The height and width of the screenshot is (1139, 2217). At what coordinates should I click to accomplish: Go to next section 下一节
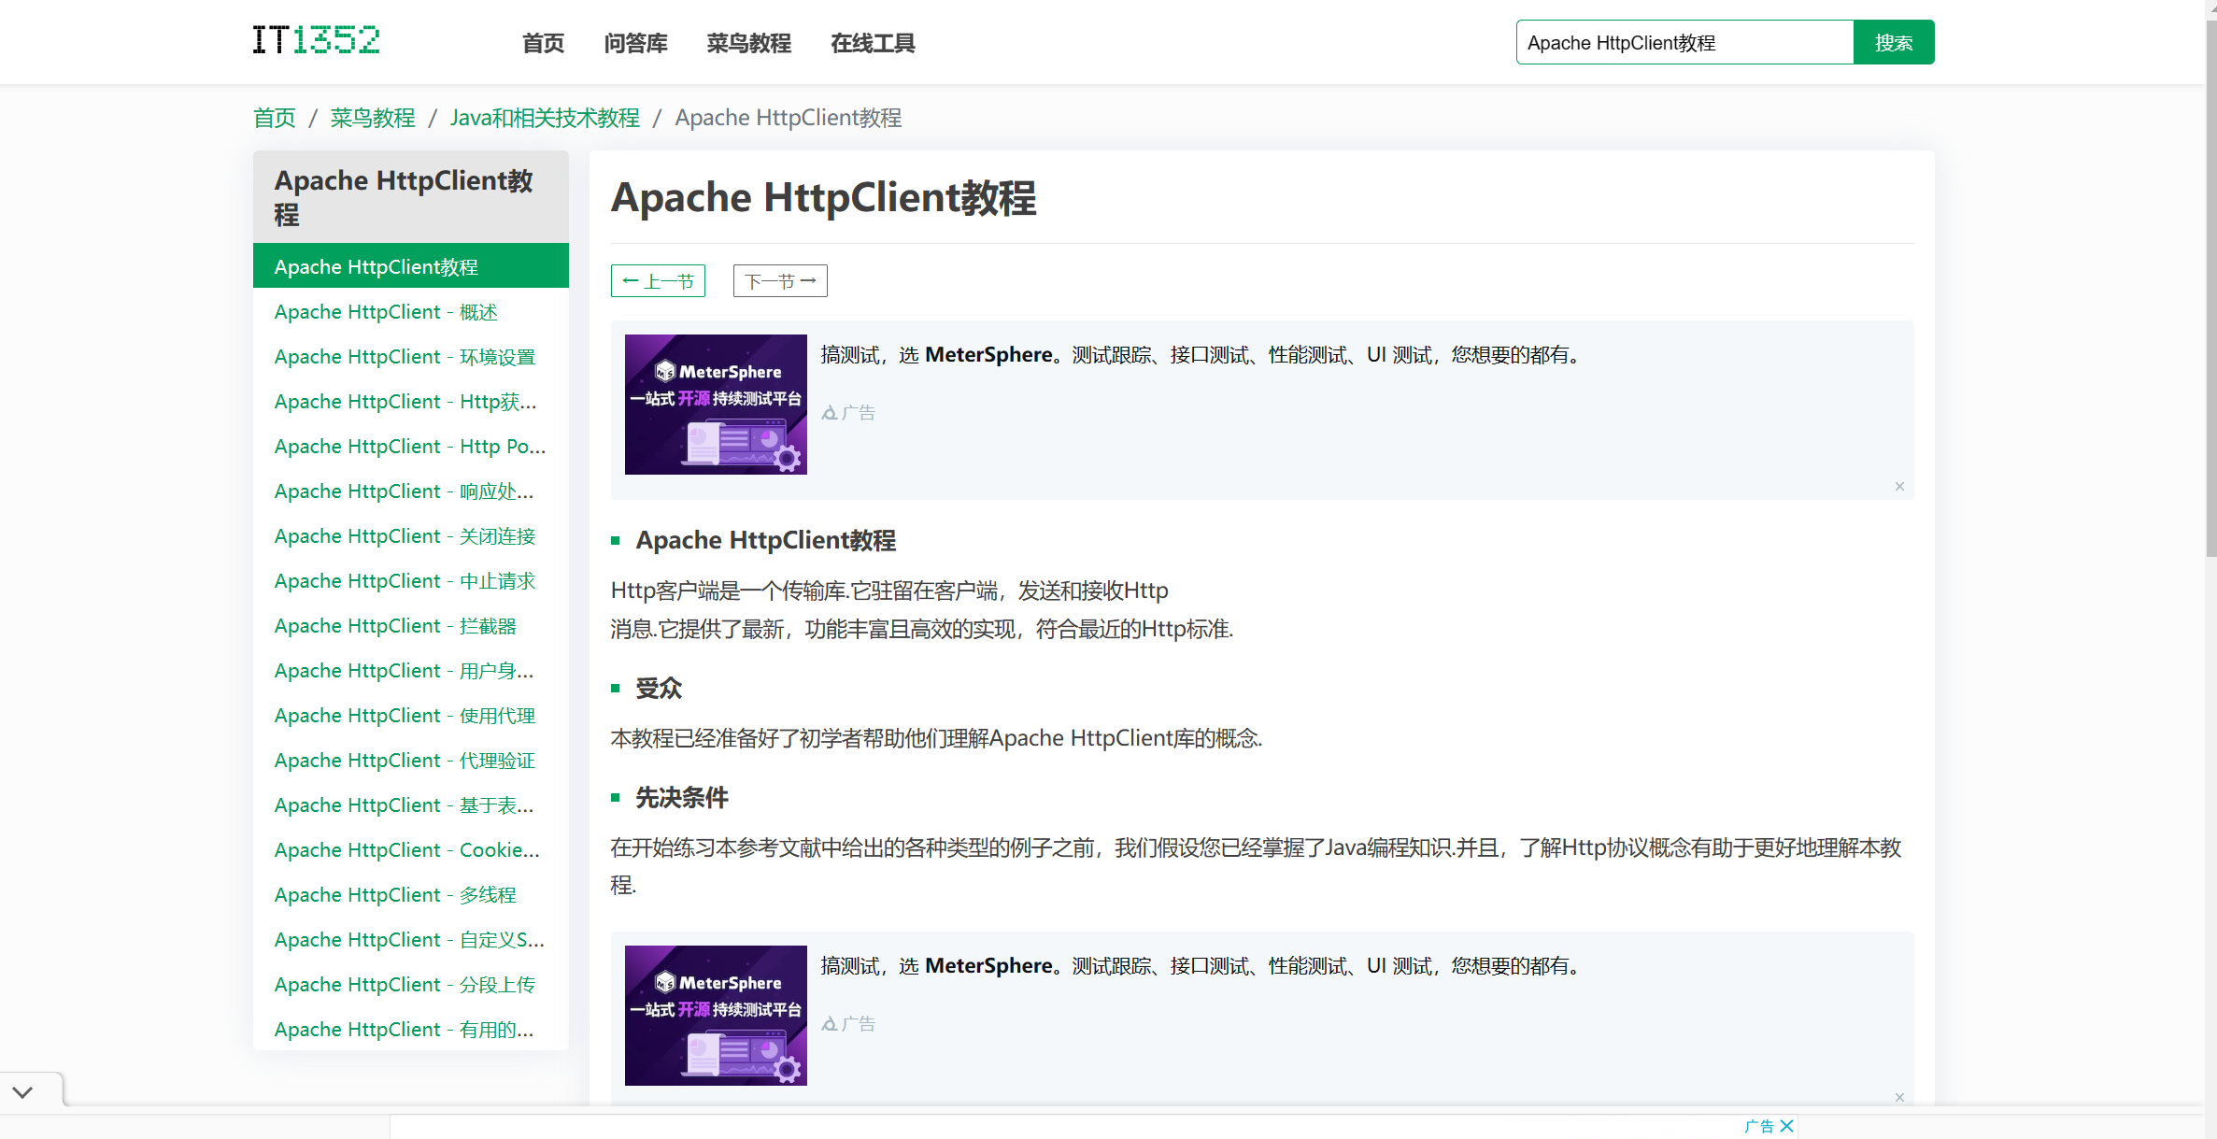[780, 281]
